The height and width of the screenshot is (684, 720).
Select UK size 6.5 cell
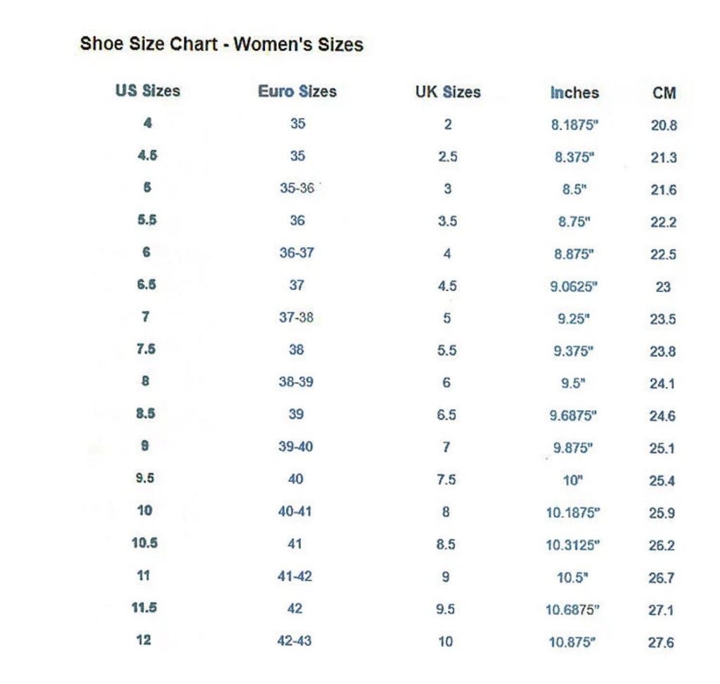[446, 415]
